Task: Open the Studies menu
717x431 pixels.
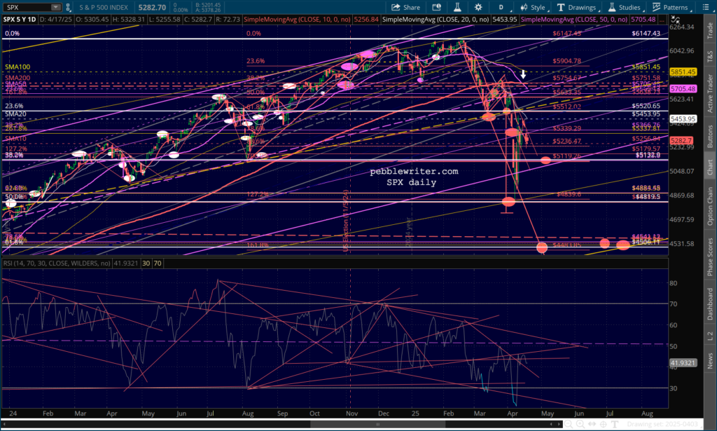Action: (625, 7)
